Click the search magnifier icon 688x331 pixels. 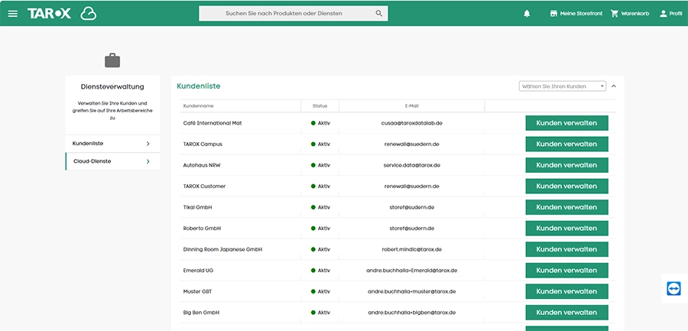coord(379,14)
